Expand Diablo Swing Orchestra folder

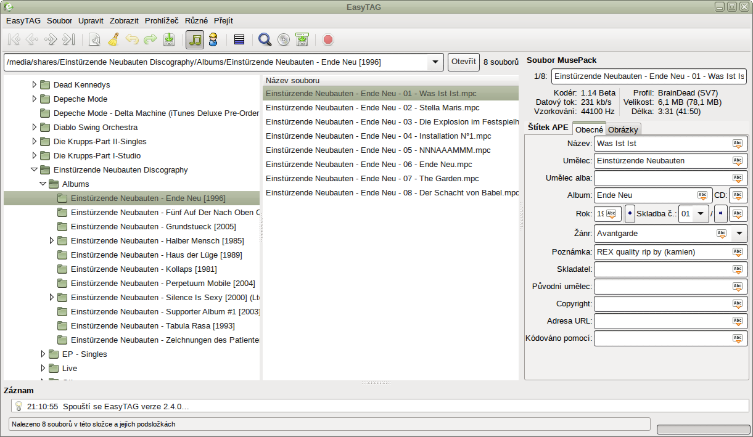pyautogui.click(x=35, y=127)
